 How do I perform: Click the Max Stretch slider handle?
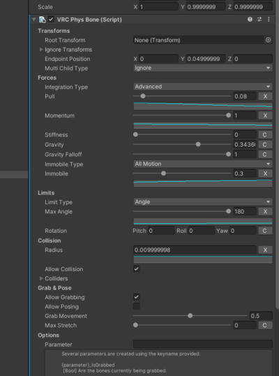(135, 325)
